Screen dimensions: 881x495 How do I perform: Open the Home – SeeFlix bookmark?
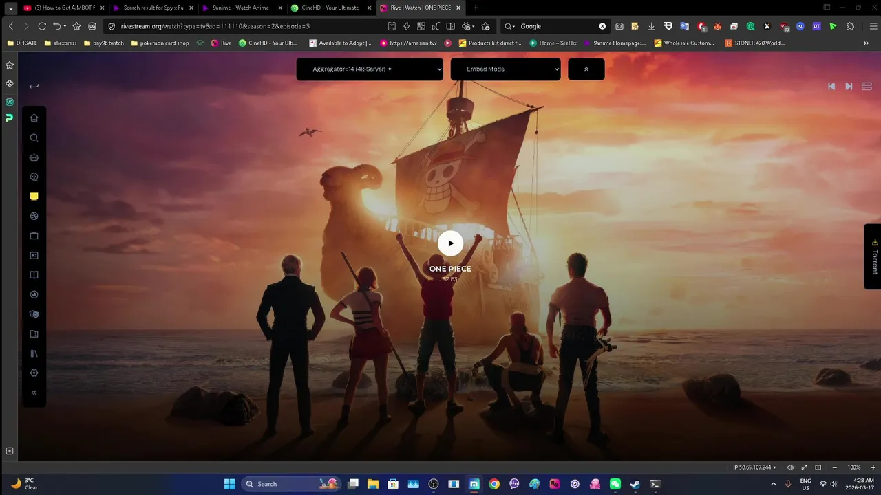[553, 43]
